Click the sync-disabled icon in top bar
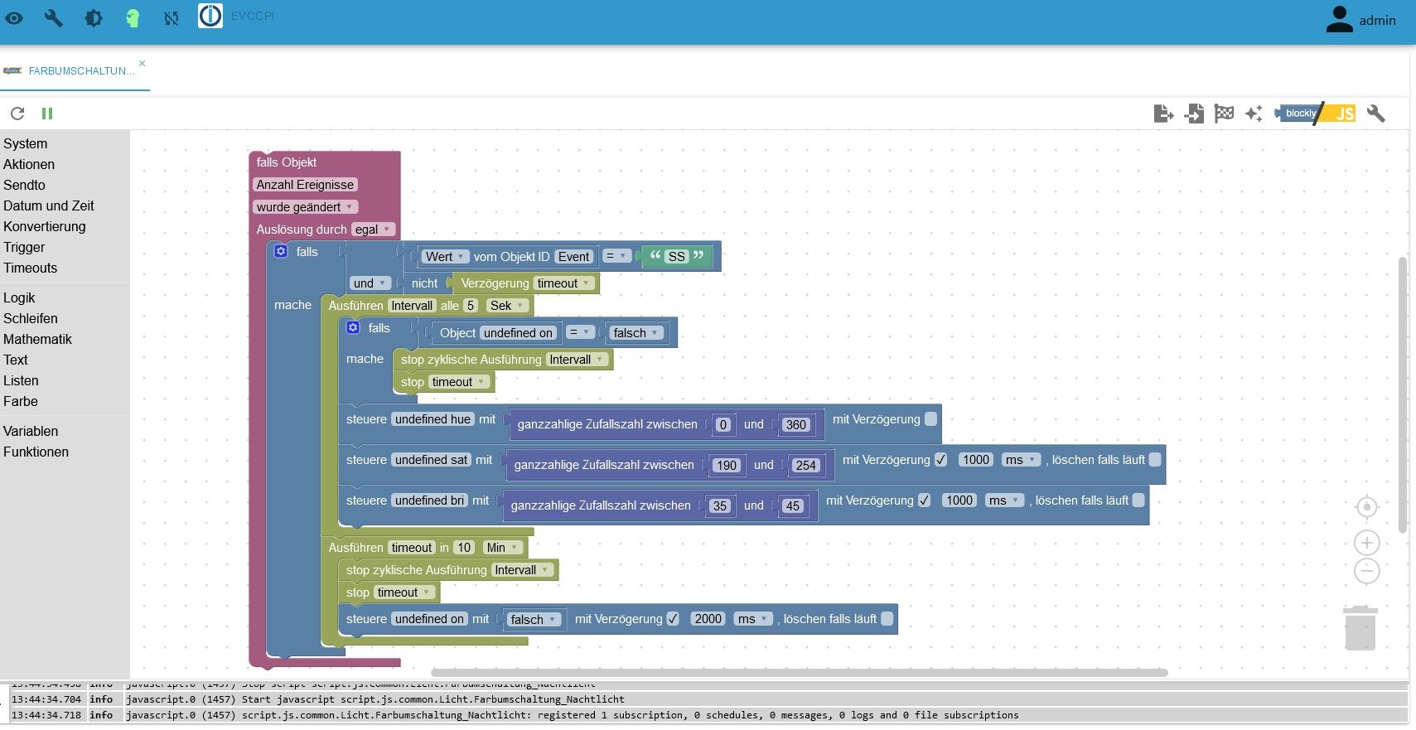Viewport: 1416px width, 730px height. coord(172,17)
